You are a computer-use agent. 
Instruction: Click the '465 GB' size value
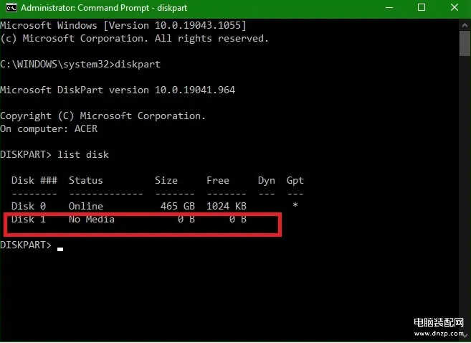point(178,206)
